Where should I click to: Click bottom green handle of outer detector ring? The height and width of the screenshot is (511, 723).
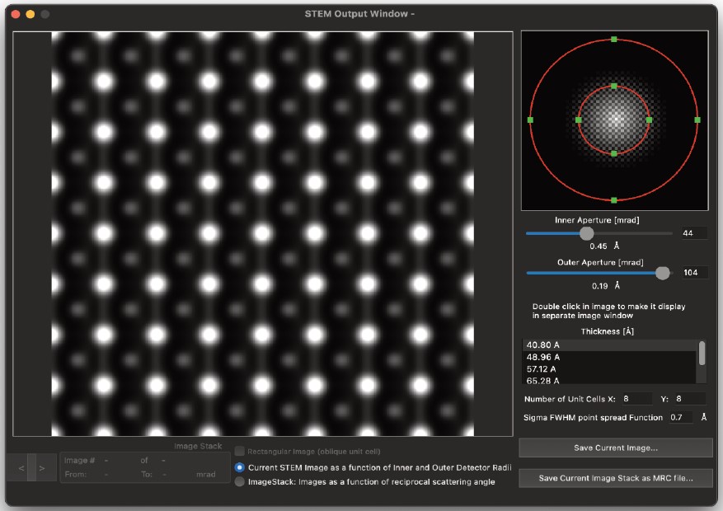tap(614, 199)
